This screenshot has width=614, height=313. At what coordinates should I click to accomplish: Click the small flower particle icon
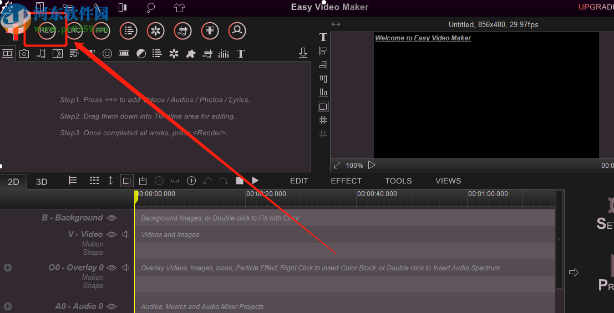click(174, 54)
